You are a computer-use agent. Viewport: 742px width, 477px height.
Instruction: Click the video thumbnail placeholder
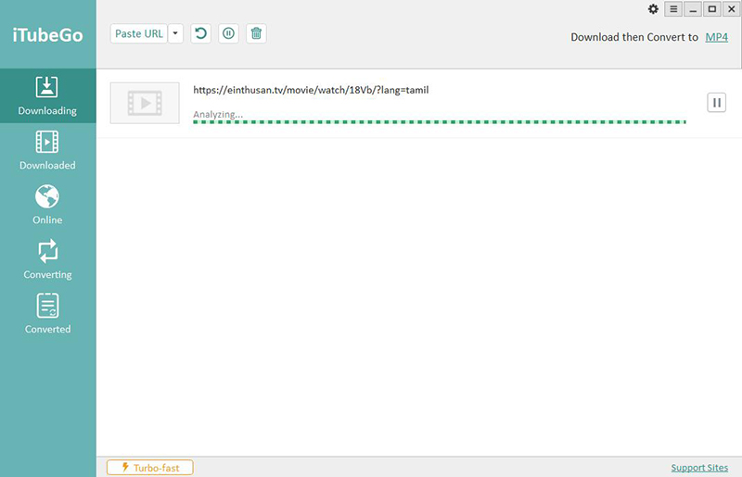pos(145,103)
